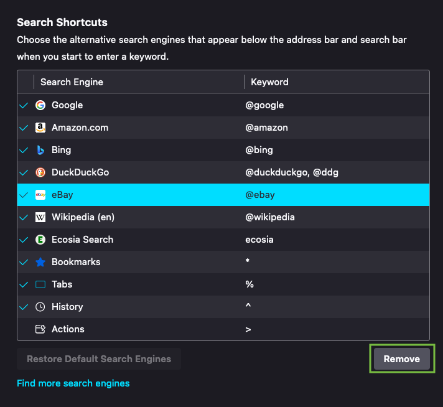Screen dimensions: 443x407
Task: Click the Search Engine column header
Action: click(x=72, y=82)
